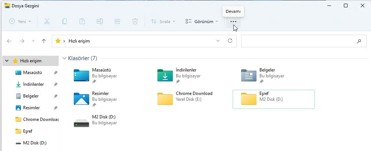Open the three-dot Devamı menu
Image resolution: width=371 pixels, height=151 pixels.
233,21
